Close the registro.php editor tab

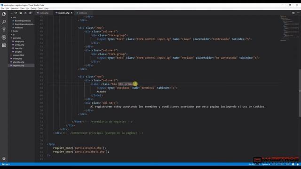(71, 13)
